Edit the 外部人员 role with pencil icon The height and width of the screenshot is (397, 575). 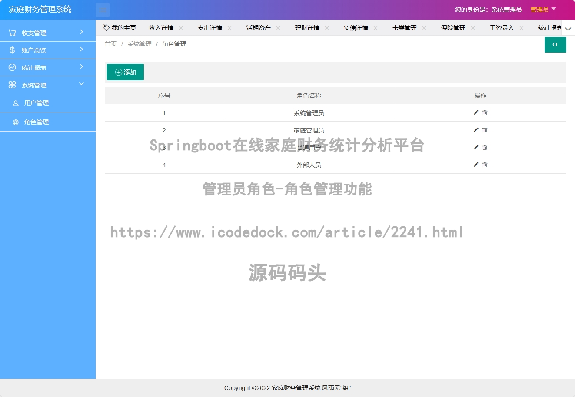click(x=476, y=165)
